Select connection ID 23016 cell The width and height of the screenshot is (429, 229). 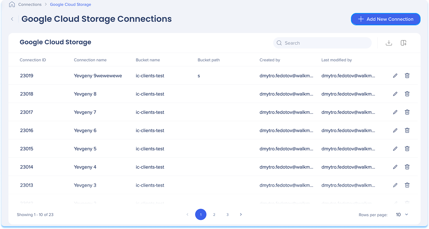coord(26,130)
